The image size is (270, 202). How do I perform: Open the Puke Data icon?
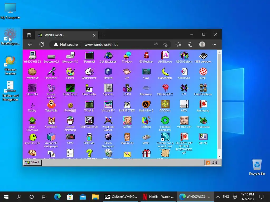pyautogui.click(x=89, y=90)
